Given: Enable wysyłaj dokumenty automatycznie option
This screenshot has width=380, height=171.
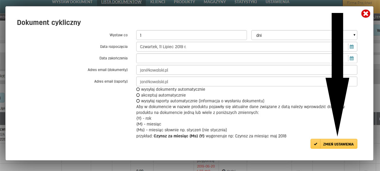Looking at the screenshot, I should (x=138, y=89).
